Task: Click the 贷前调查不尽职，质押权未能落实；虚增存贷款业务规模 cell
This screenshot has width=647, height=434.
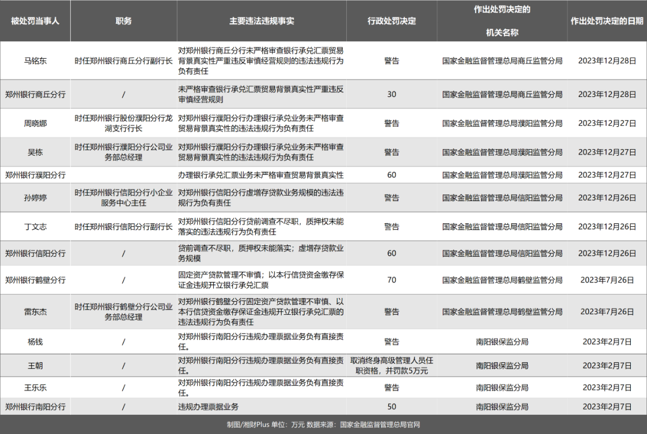Action: pos(261,253)
